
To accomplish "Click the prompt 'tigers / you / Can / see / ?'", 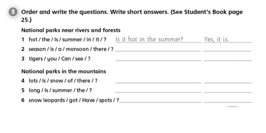I will 59,59.
